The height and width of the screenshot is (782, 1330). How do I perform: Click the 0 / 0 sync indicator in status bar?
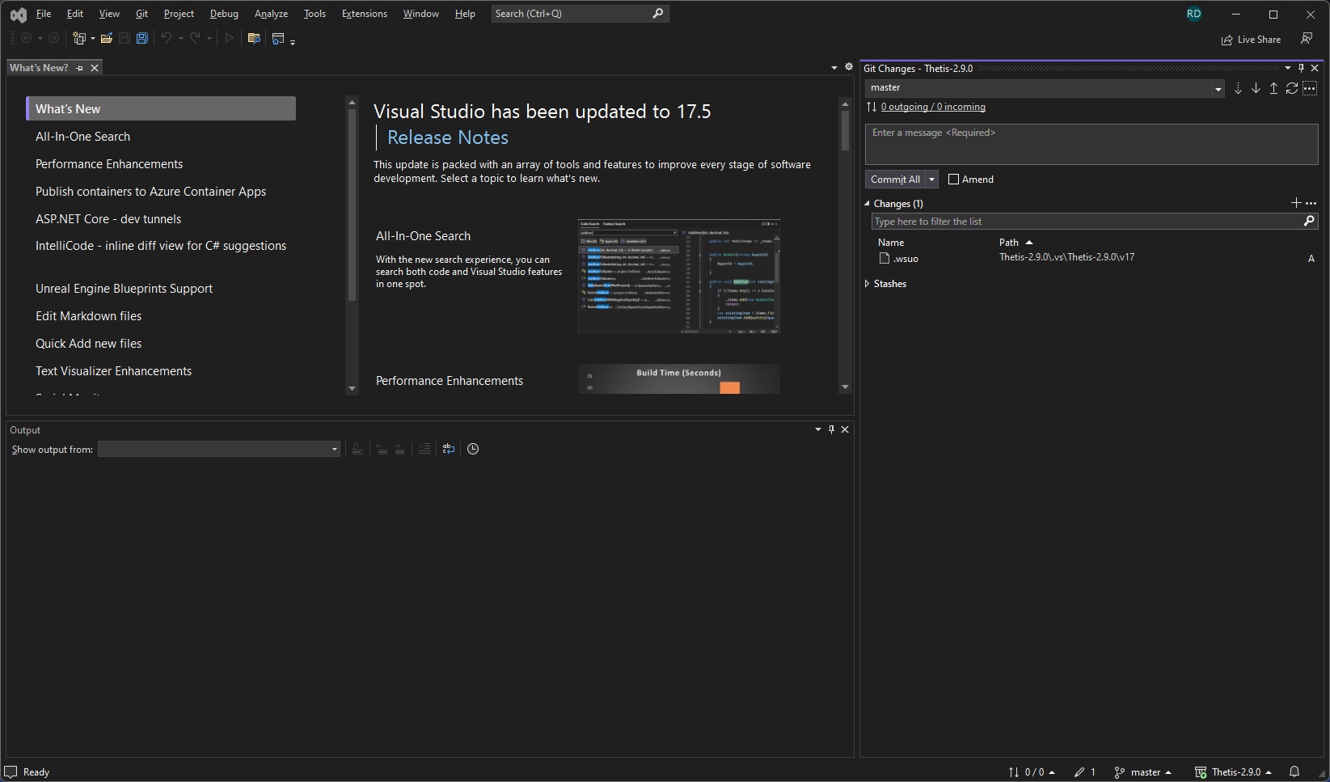tap(1032, 771)
